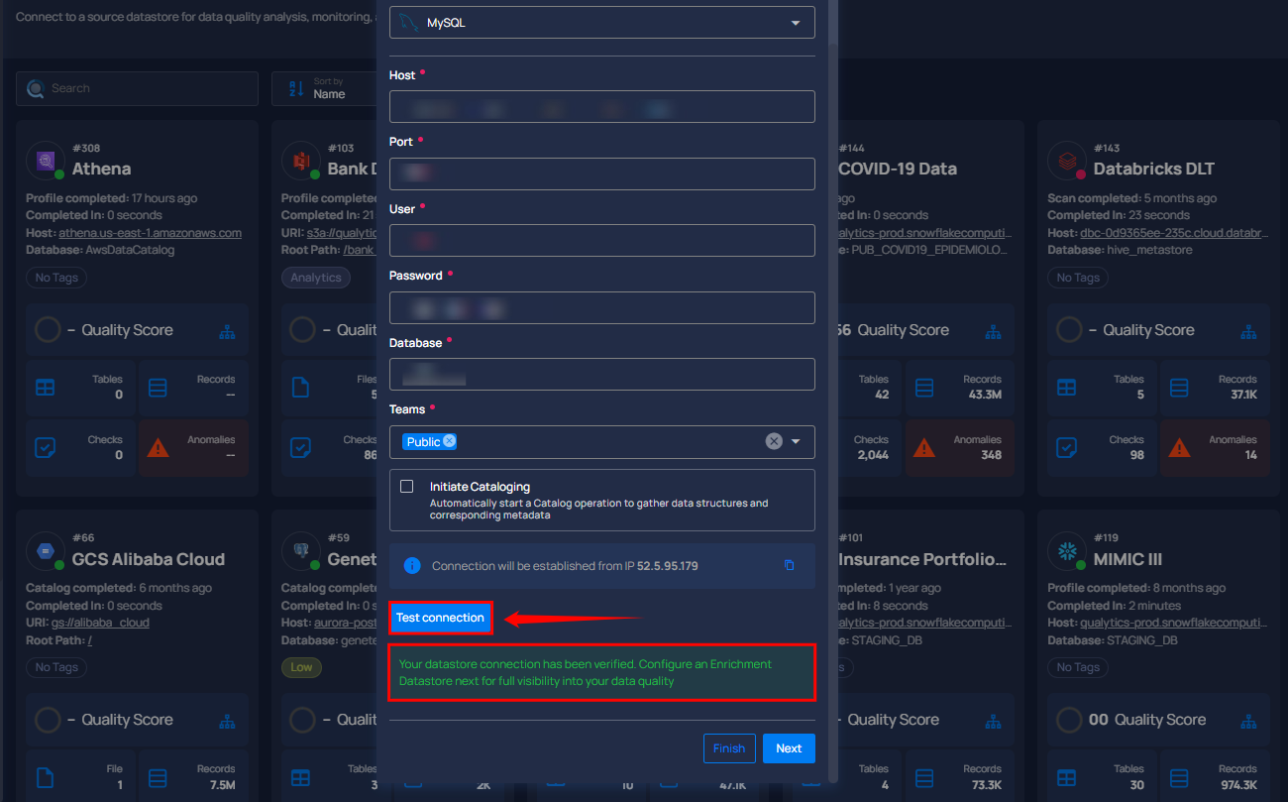Click GCS Alibaba Cloud hierarchy icon

tap(227, 721)
